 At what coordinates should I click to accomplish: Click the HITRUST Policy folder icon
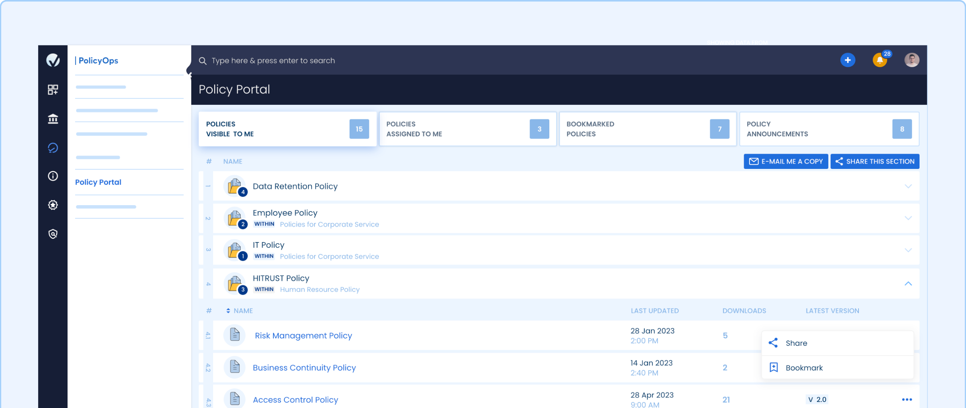235,283
